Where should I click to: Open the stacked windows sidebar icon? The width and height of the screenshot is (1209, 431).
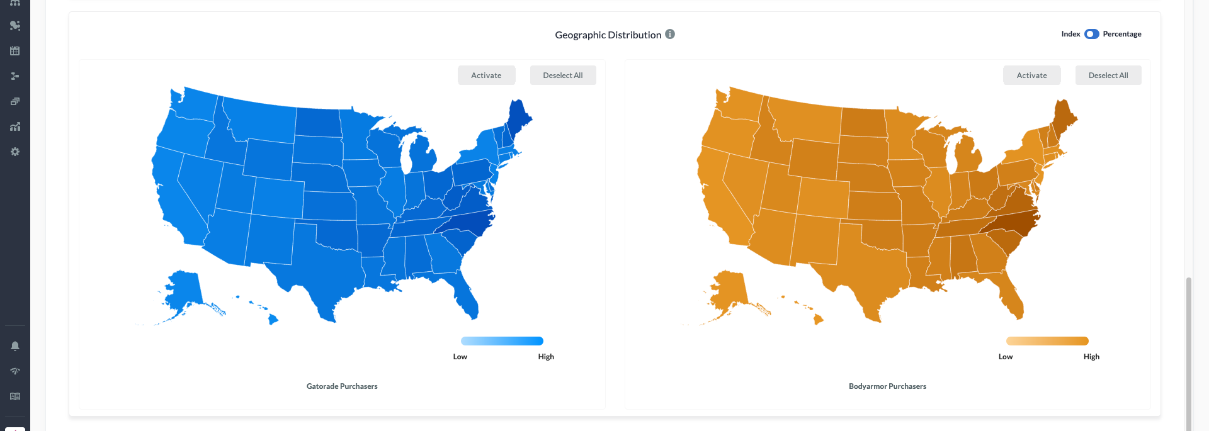15,101
